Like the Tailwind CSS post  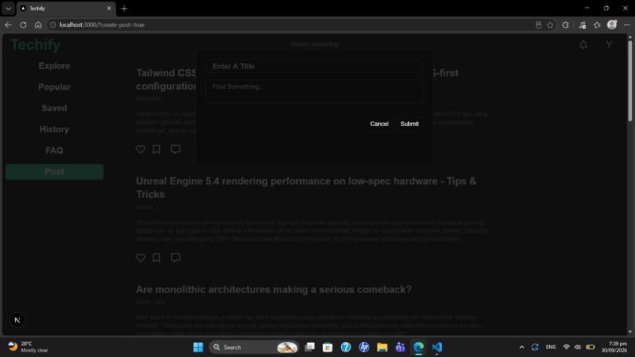(140, 149)
